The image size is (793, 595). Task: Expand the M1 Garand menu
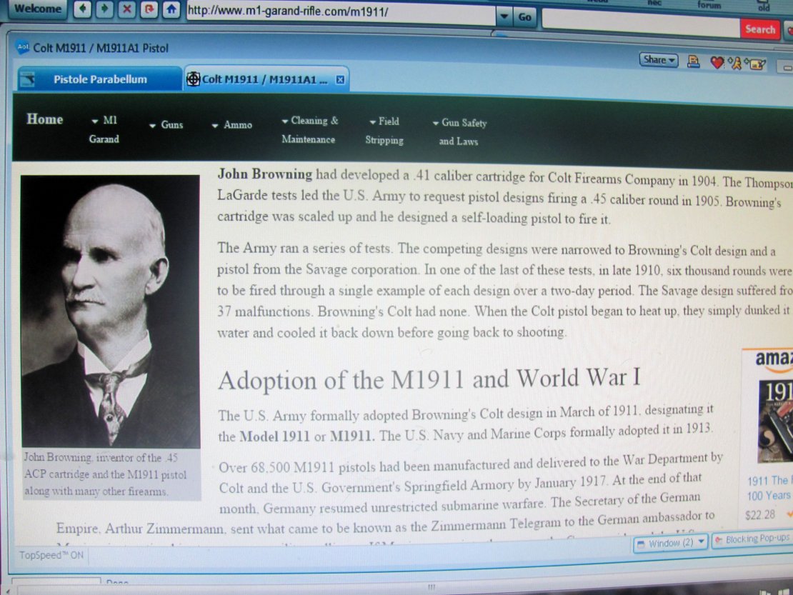coord(104,129)
